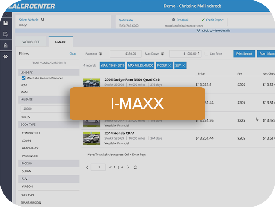The width and height of the screenshot is (275, 207).
Task: Uncheck Westlake Financial Services lender
Action: click(24, 78)
